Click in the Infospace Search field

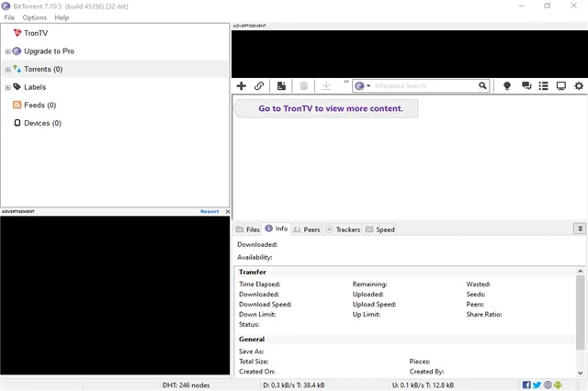pyautogui.click(x=425, y=85)
